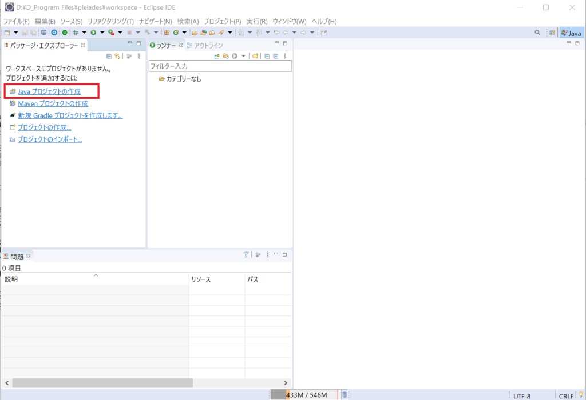
Task: Click the New Java Package icon
Action: (x=167, y=33)
